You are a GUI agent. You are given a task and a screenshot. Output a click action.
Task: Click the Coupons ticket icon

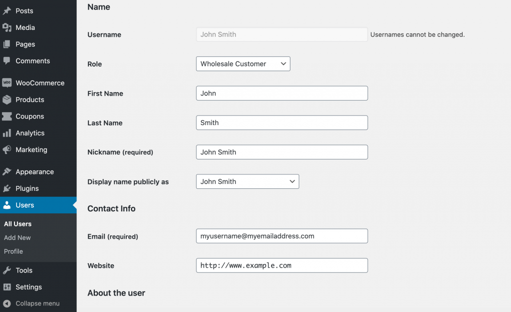pyautogui.click(x=7, y=116)
